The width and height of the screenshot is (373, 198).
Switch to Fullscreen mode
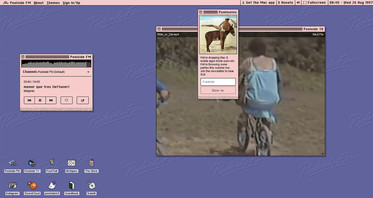(314, 3)
